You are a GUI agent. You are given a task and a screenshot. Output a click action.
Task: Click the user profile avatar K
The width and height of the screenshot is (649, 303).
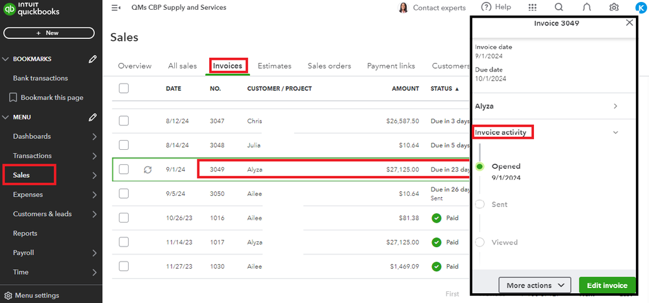pyautogui.click(x=641, y=8)
